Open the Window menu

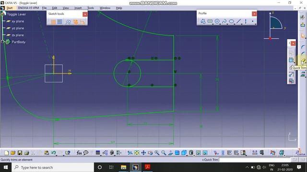[105, 8]
